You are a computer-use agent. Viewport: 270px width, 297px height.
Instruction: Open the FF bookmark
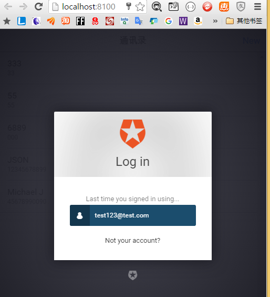80,21
